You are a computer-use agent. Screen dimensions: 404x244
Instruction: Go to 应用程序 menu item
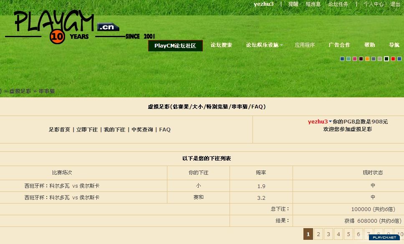coord(305,45)
